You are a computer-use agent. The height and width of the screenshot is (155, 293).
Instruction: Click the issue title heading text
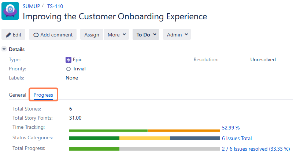point(115,16)
